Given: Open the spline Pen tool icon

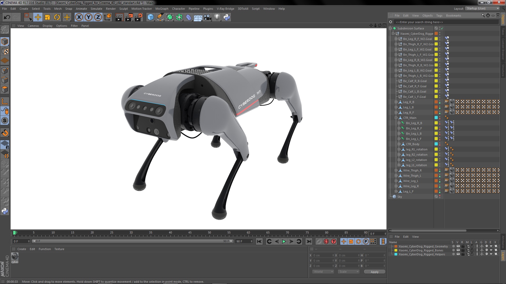Looking at the screenshot, I should 160,17.
